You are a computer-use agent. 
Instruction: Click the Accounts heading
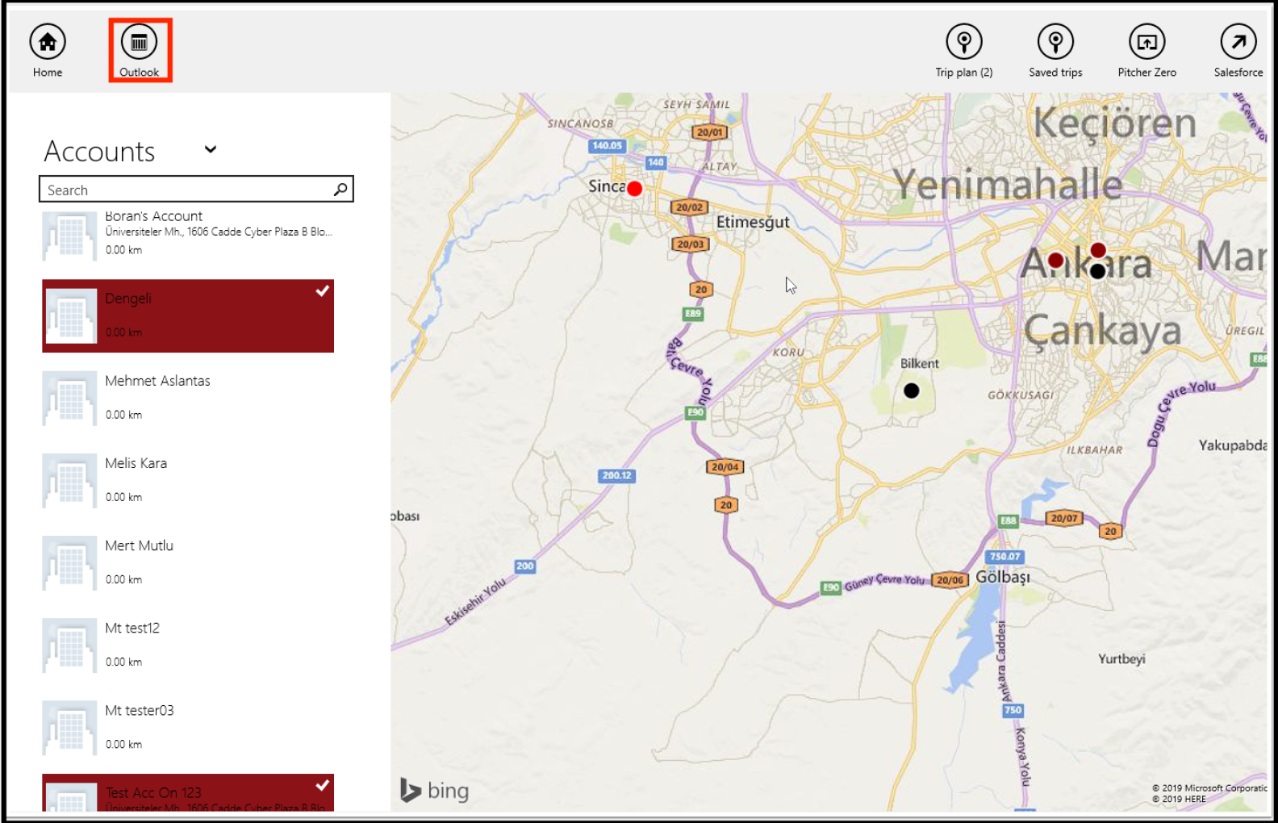click(99, 152)
